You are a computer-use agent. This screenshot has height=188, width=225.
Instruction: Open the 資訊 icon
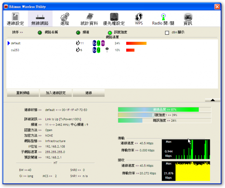click(x=188, y=17)
